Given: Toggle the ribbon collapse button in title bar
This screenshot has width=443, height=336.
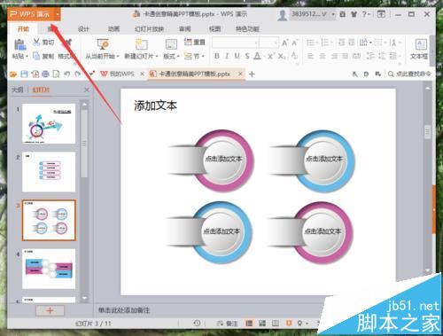Looking at the screenshot, I should [x=381, y=14].
